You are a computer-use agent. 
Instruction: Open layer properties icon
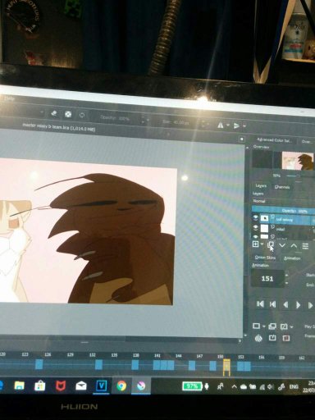point(305,246)
